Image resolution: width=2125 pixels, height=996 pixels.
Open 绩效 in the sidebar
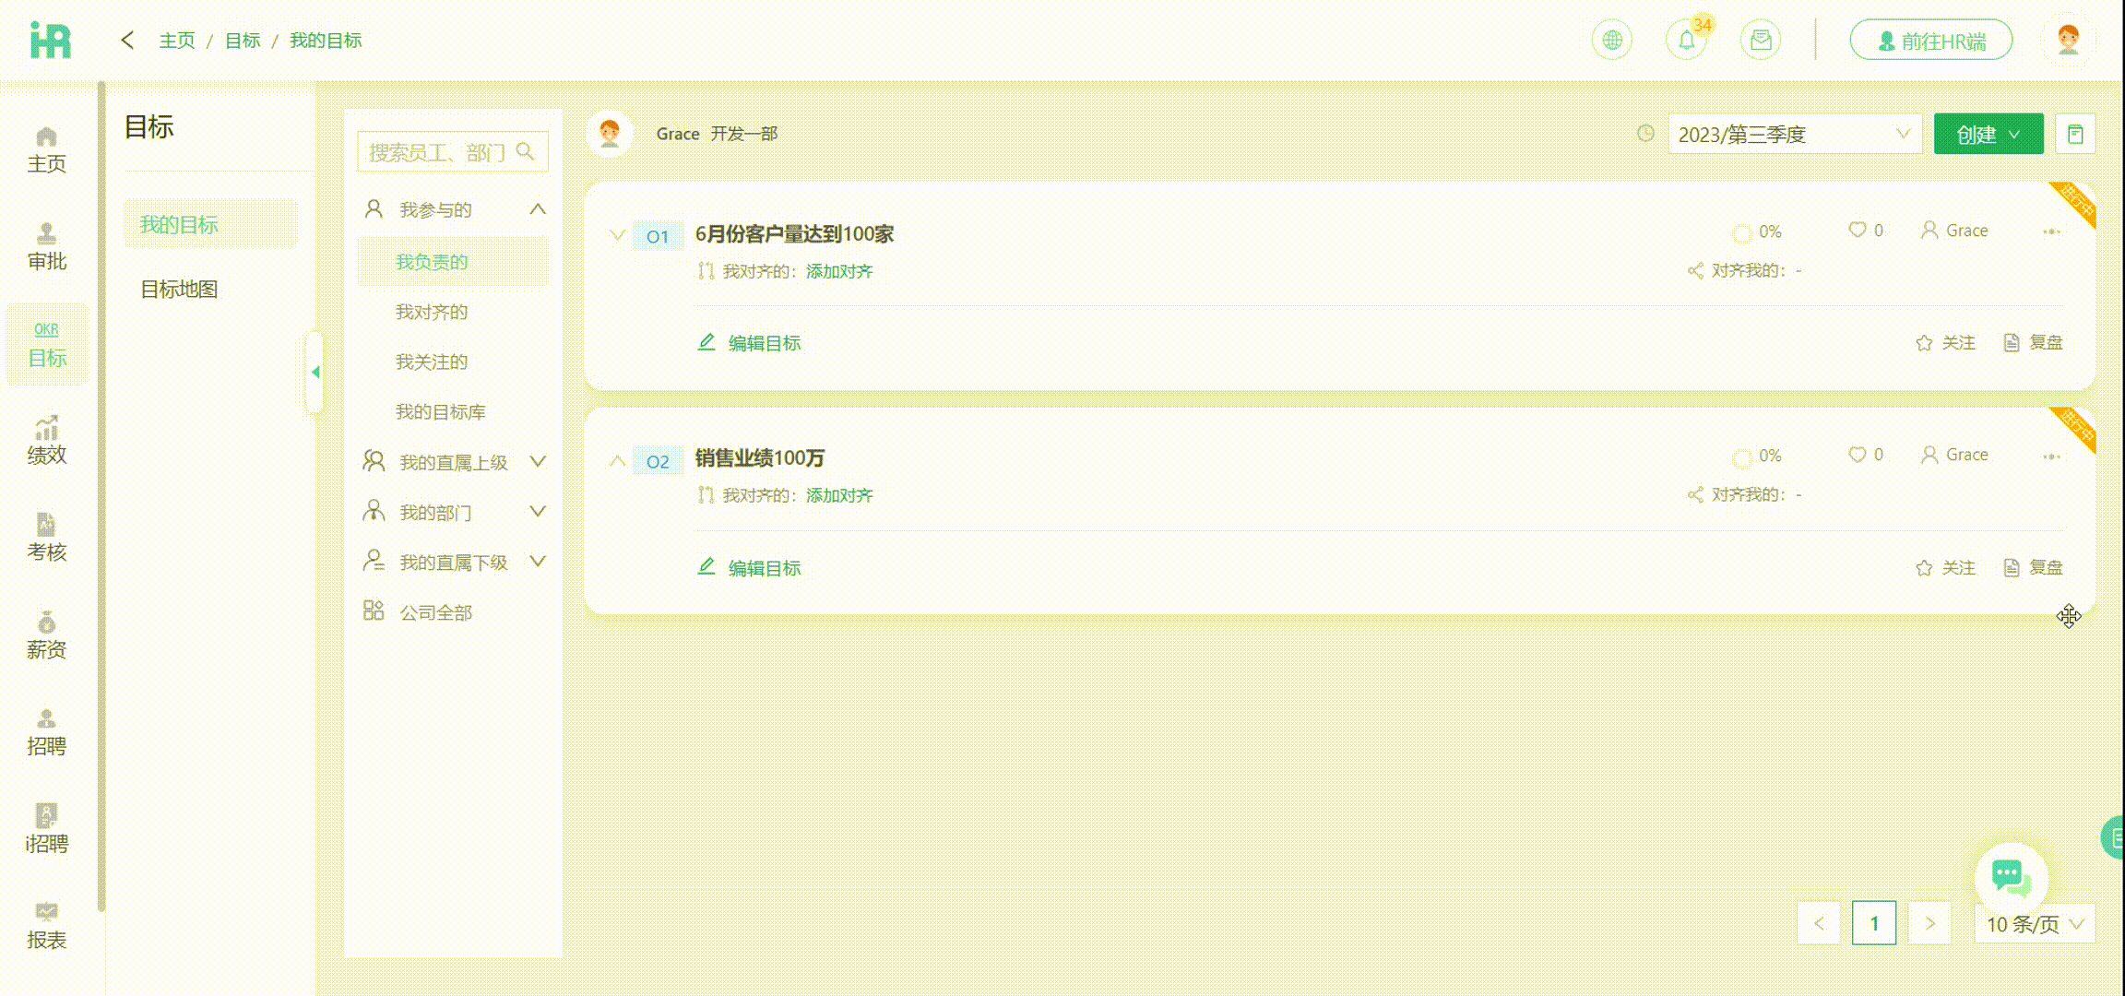[46, 441]
